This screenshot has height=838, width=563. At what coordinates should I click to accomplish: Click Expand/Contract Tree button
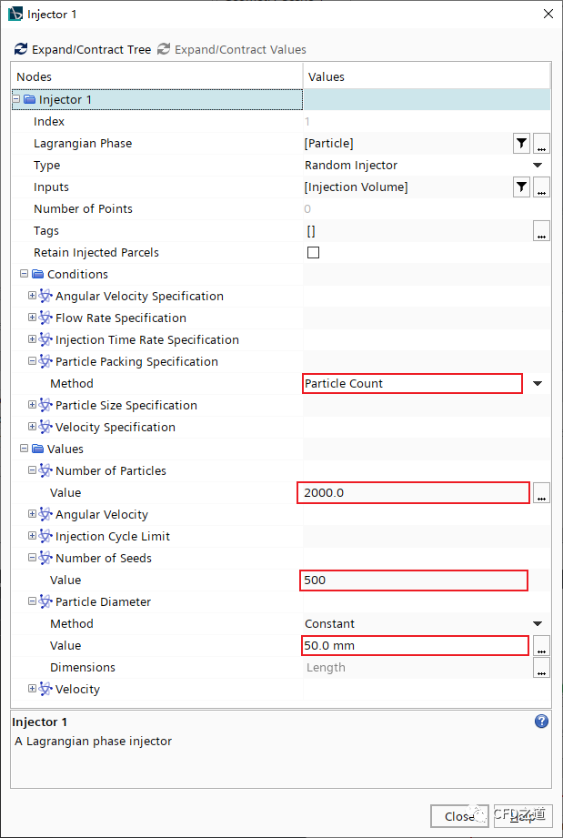pyautogui.click(x=83, y=49)
